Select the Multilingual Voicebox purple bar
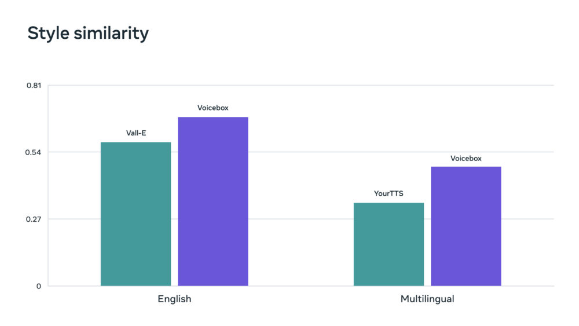This screenshot has width=579, height=326. tap(466, 226)
